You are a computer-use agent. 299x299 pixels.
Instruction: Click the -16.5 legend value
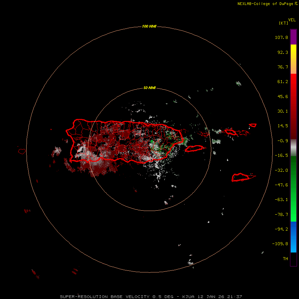(x=281, y=155)
